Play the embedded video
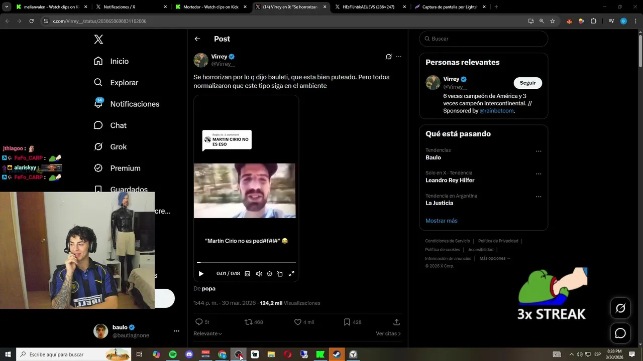 (201, 274)
